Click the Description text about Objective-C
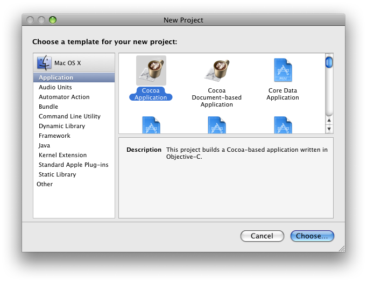 pyautogui.click(x=246, y=153)
